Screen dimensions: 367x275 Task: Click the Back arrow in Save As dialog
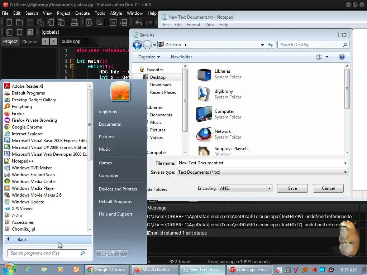[x=137, y=45]
